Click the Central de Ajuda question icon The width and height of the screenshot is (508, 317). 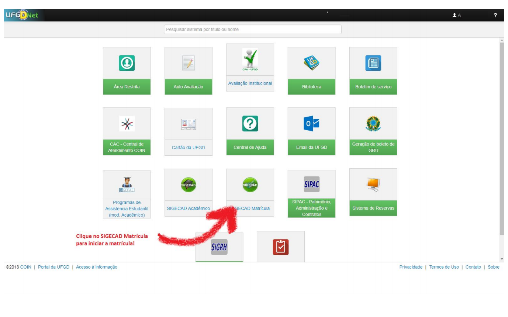(x=250, y=124)
